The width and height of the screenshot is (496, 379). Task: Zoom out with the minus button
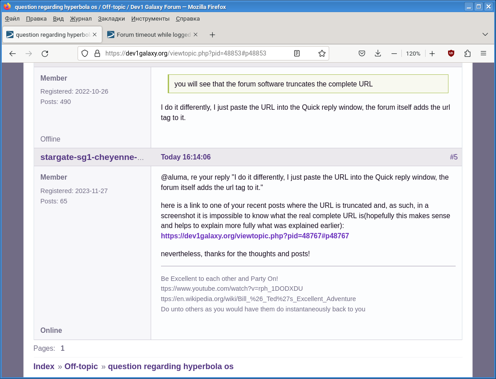coord(394,53)
